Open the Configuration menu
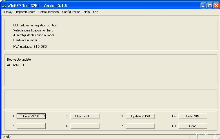The height and width of the screenshot is (139, 220). [71, 12]
